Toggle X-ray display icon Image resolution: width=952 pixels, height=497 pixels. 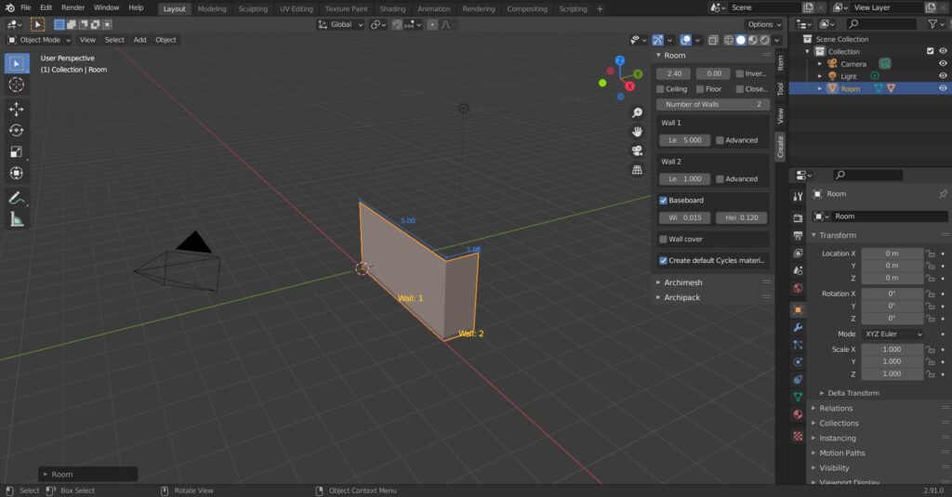point(713,40)
